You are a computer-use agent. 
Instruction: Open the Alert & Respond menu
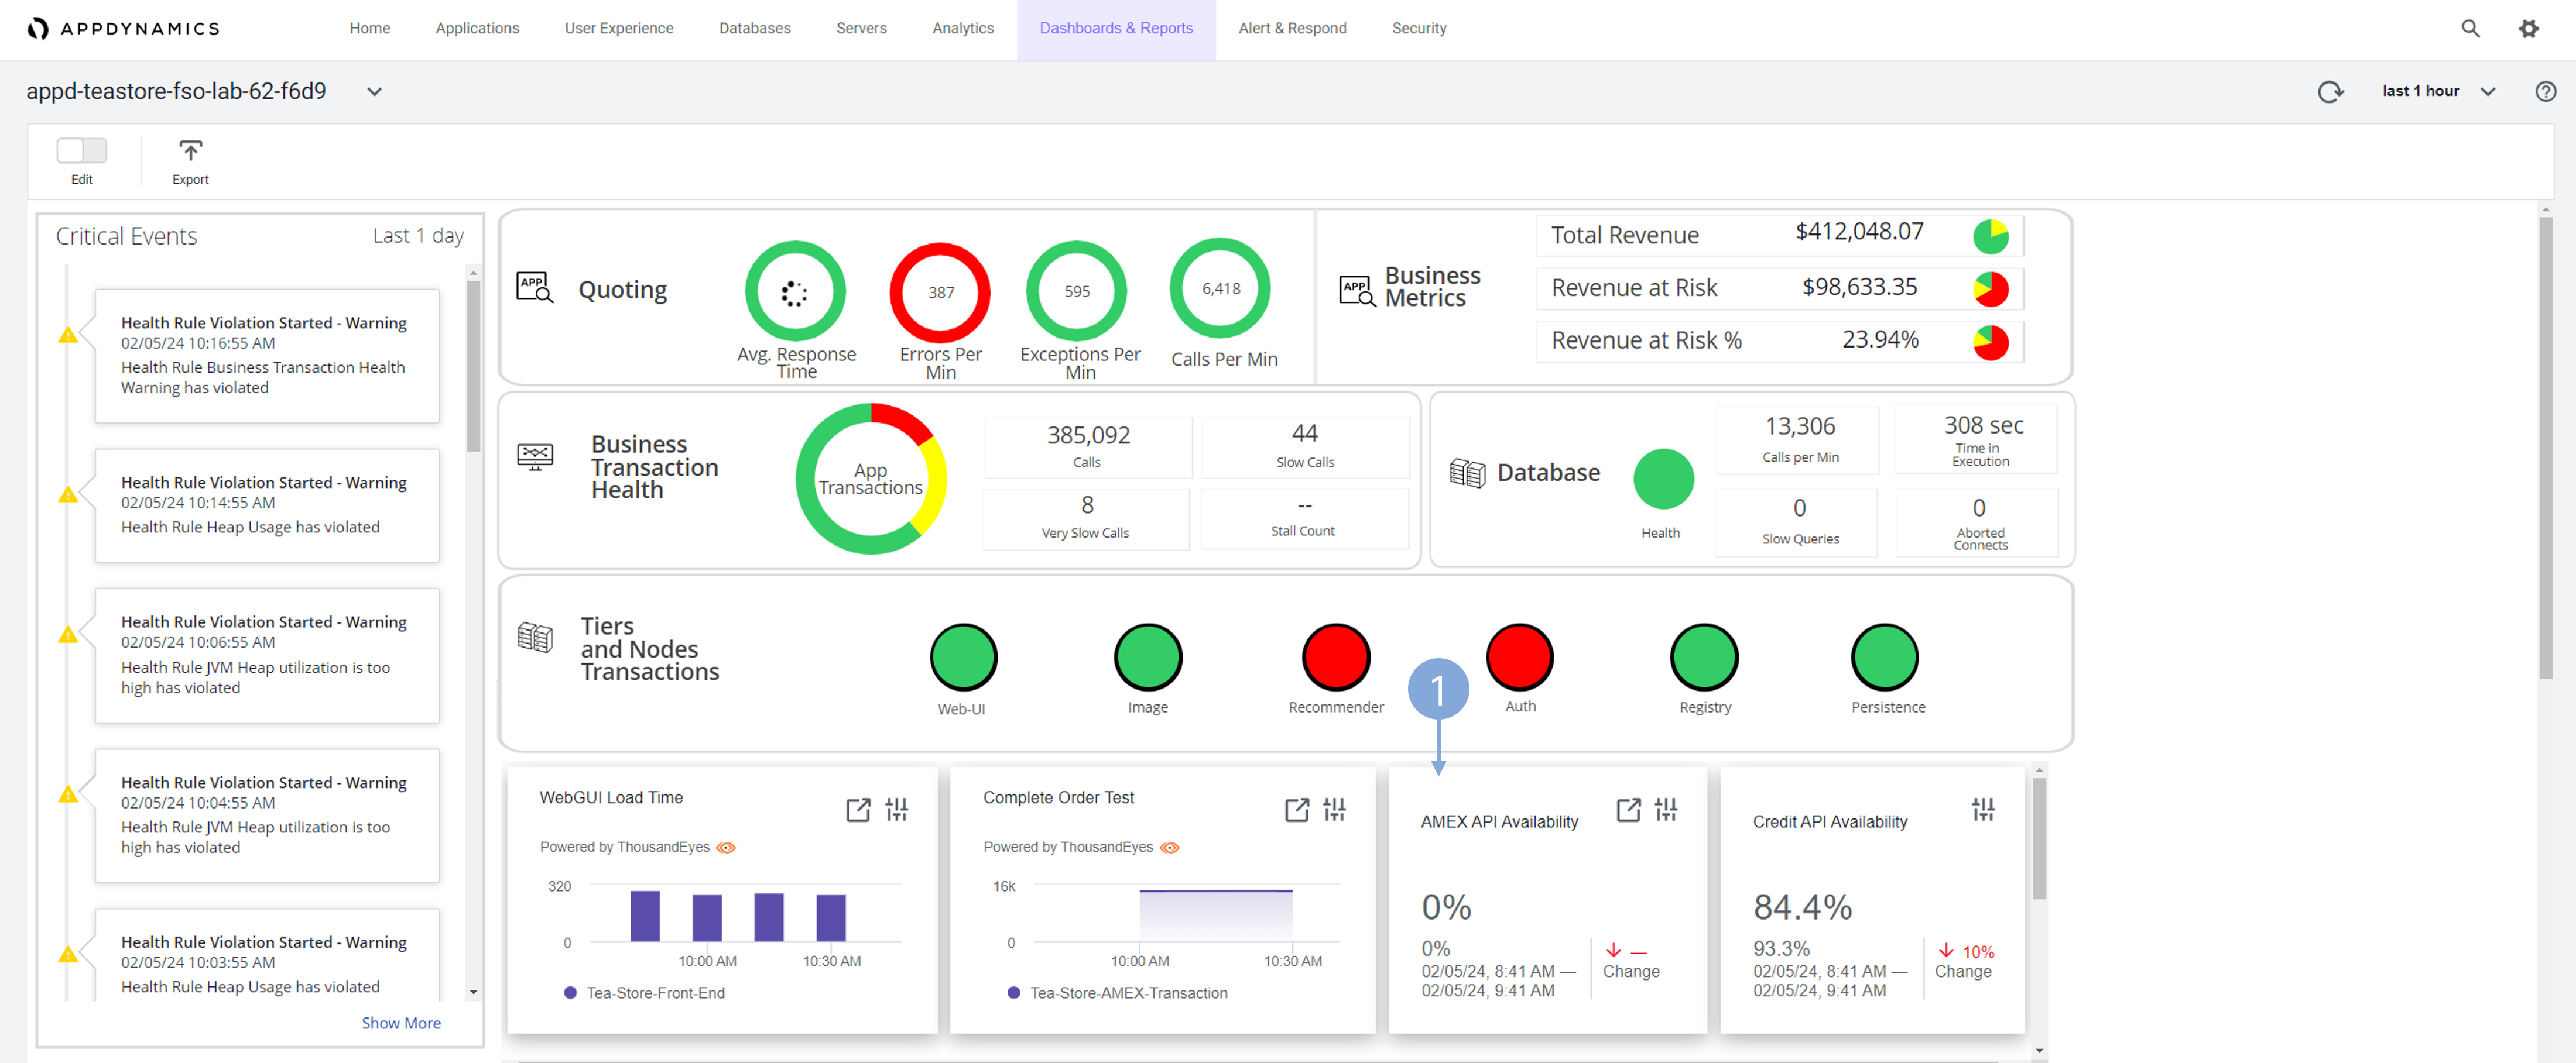tap(1292, 29)
